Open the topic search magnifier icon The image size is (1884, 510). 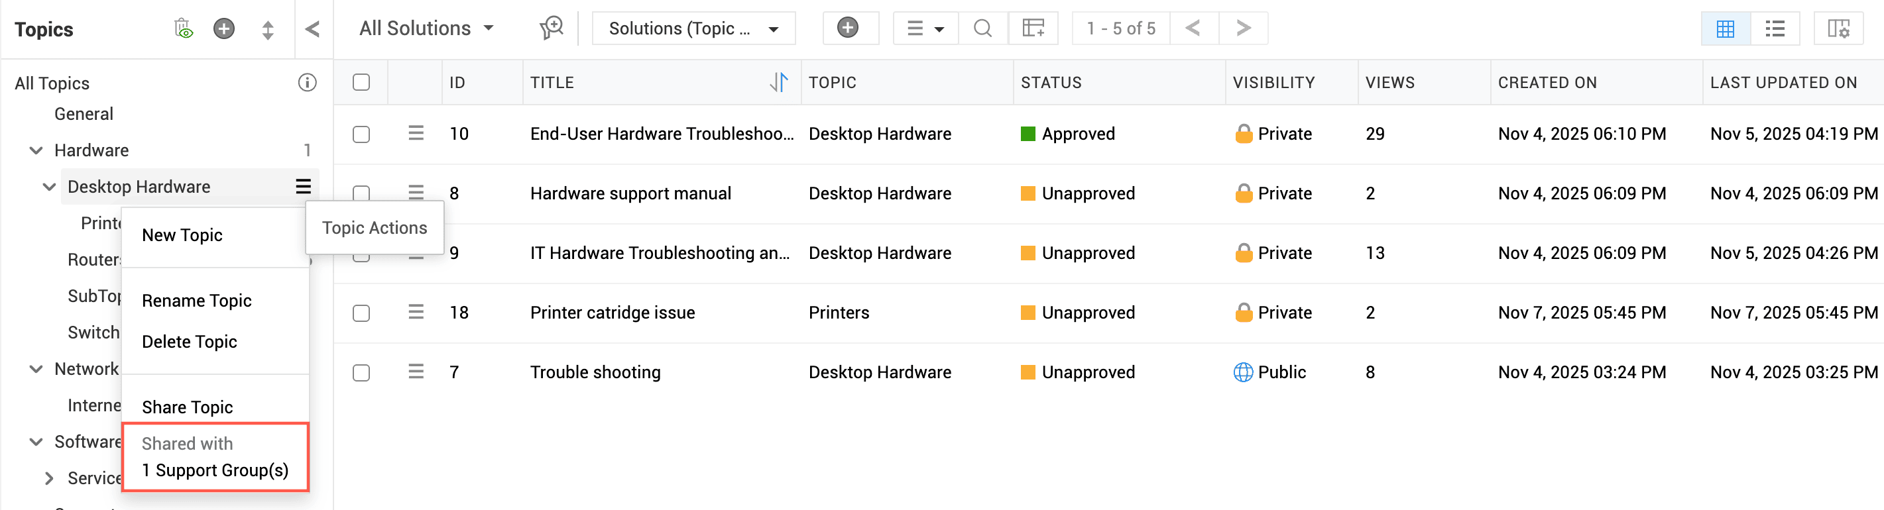(552, 28)
